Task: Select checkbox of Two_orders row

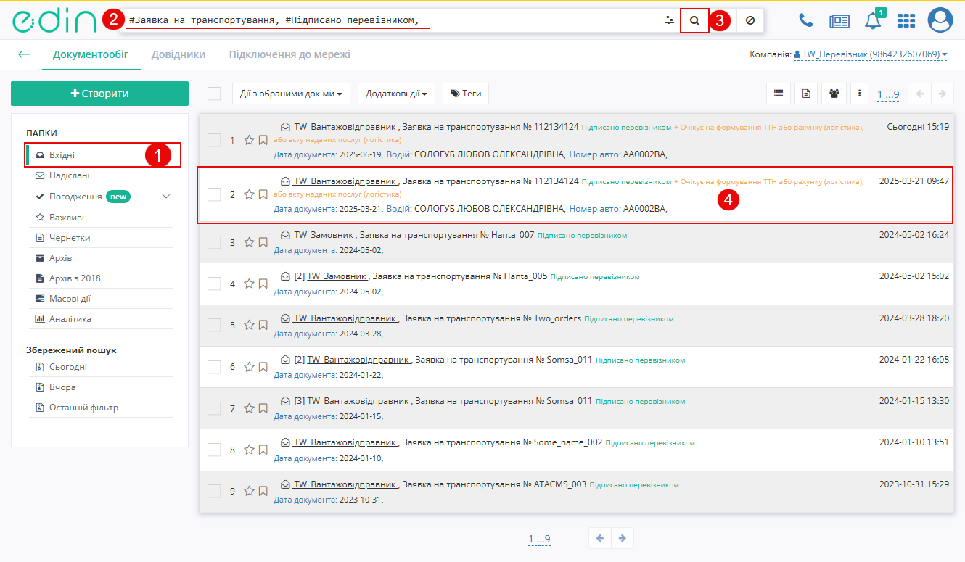Action: pos(214,325)
